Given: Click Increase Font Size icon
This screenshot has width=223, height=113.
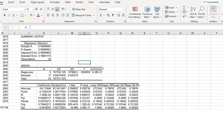Looking at the screenshot, I should click(x=36, y=9).
